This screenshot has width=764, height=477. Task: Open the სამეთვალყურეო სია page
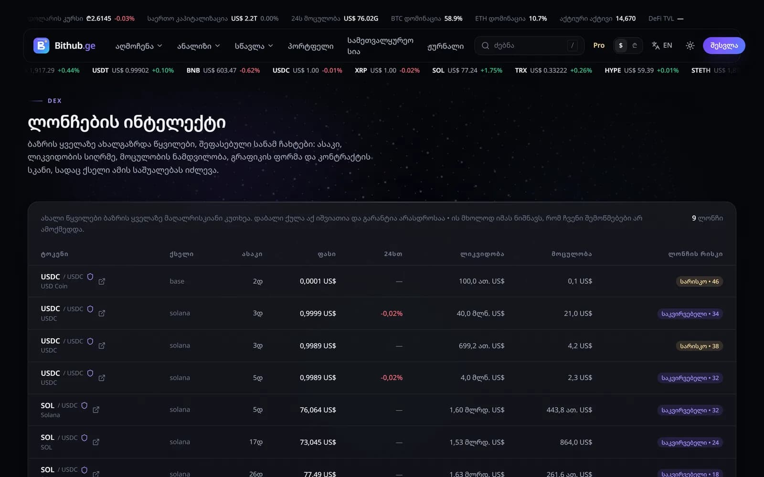380,46
